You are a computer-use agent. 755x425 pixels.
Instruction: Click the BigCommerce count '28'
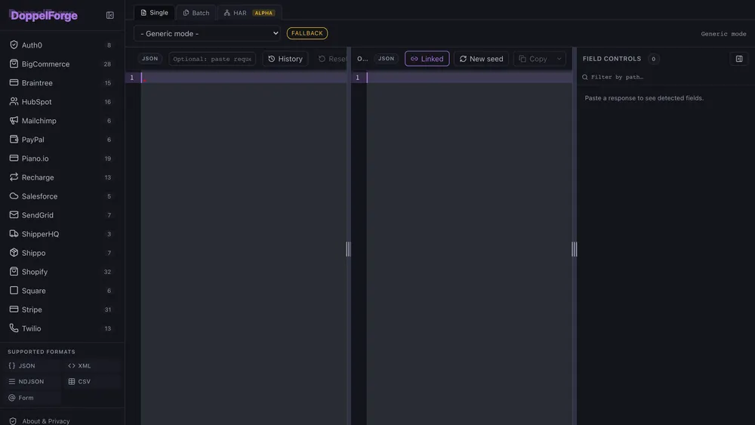pos(107,64)
